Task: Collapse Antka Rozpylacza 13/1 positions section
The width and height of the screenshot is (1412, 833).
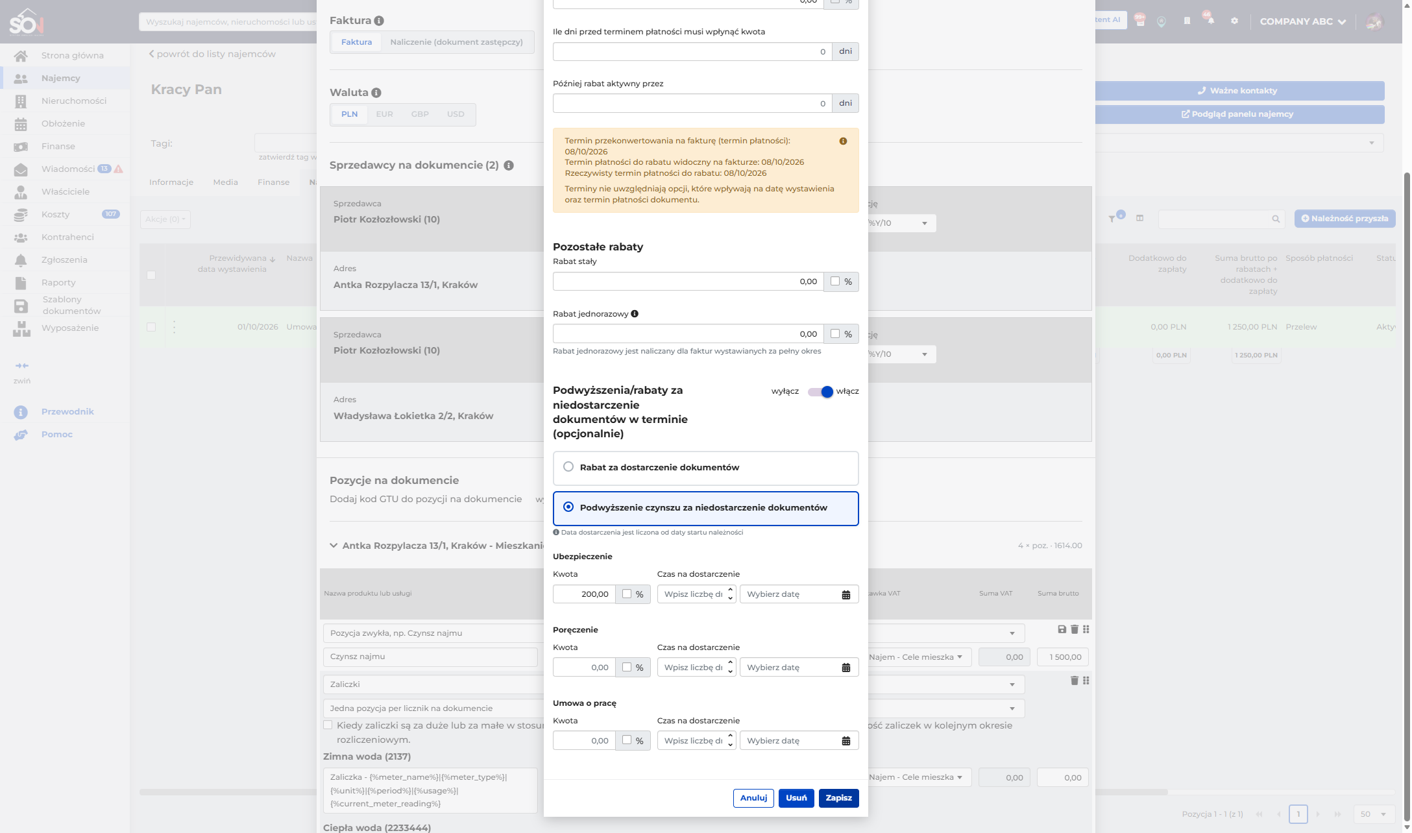Action: point(334,546)
